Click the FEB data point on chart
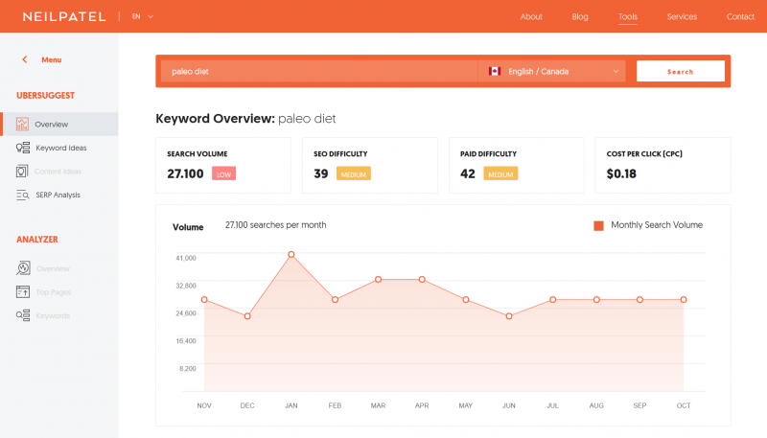The width and height of the screenshot is (767, 438). point(335,299)
